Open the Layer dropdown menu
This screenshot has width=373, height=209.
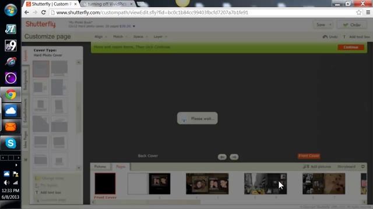click(160, 37)
